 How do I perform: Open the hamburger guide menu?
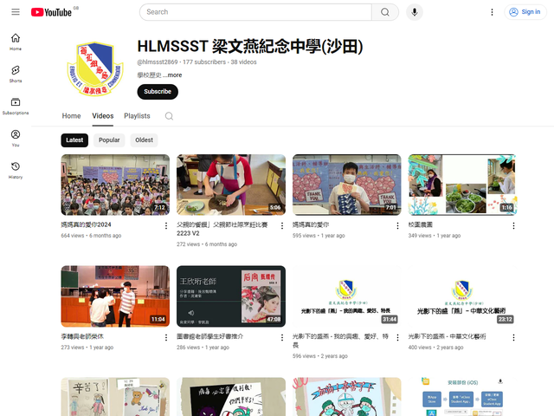(x=16, y=12)
